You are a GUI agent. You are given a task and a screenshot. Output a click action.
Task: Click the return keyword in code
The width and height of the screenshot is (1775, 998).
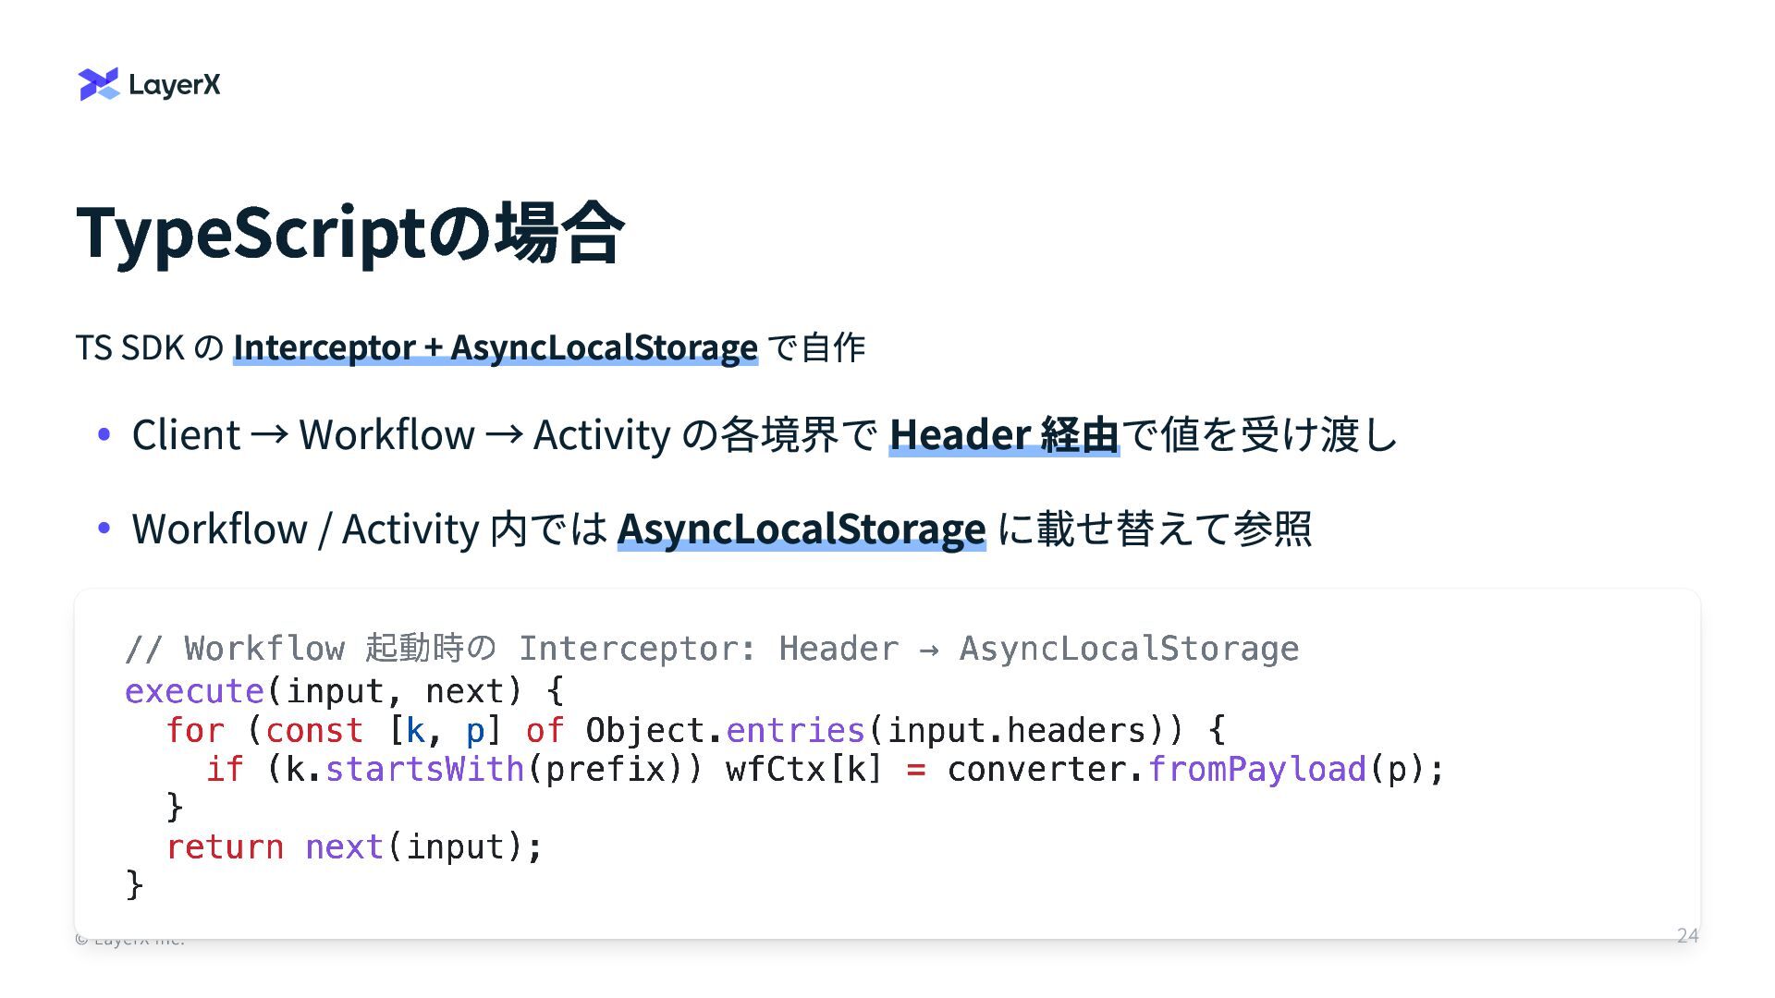click(x=225, y=846)
